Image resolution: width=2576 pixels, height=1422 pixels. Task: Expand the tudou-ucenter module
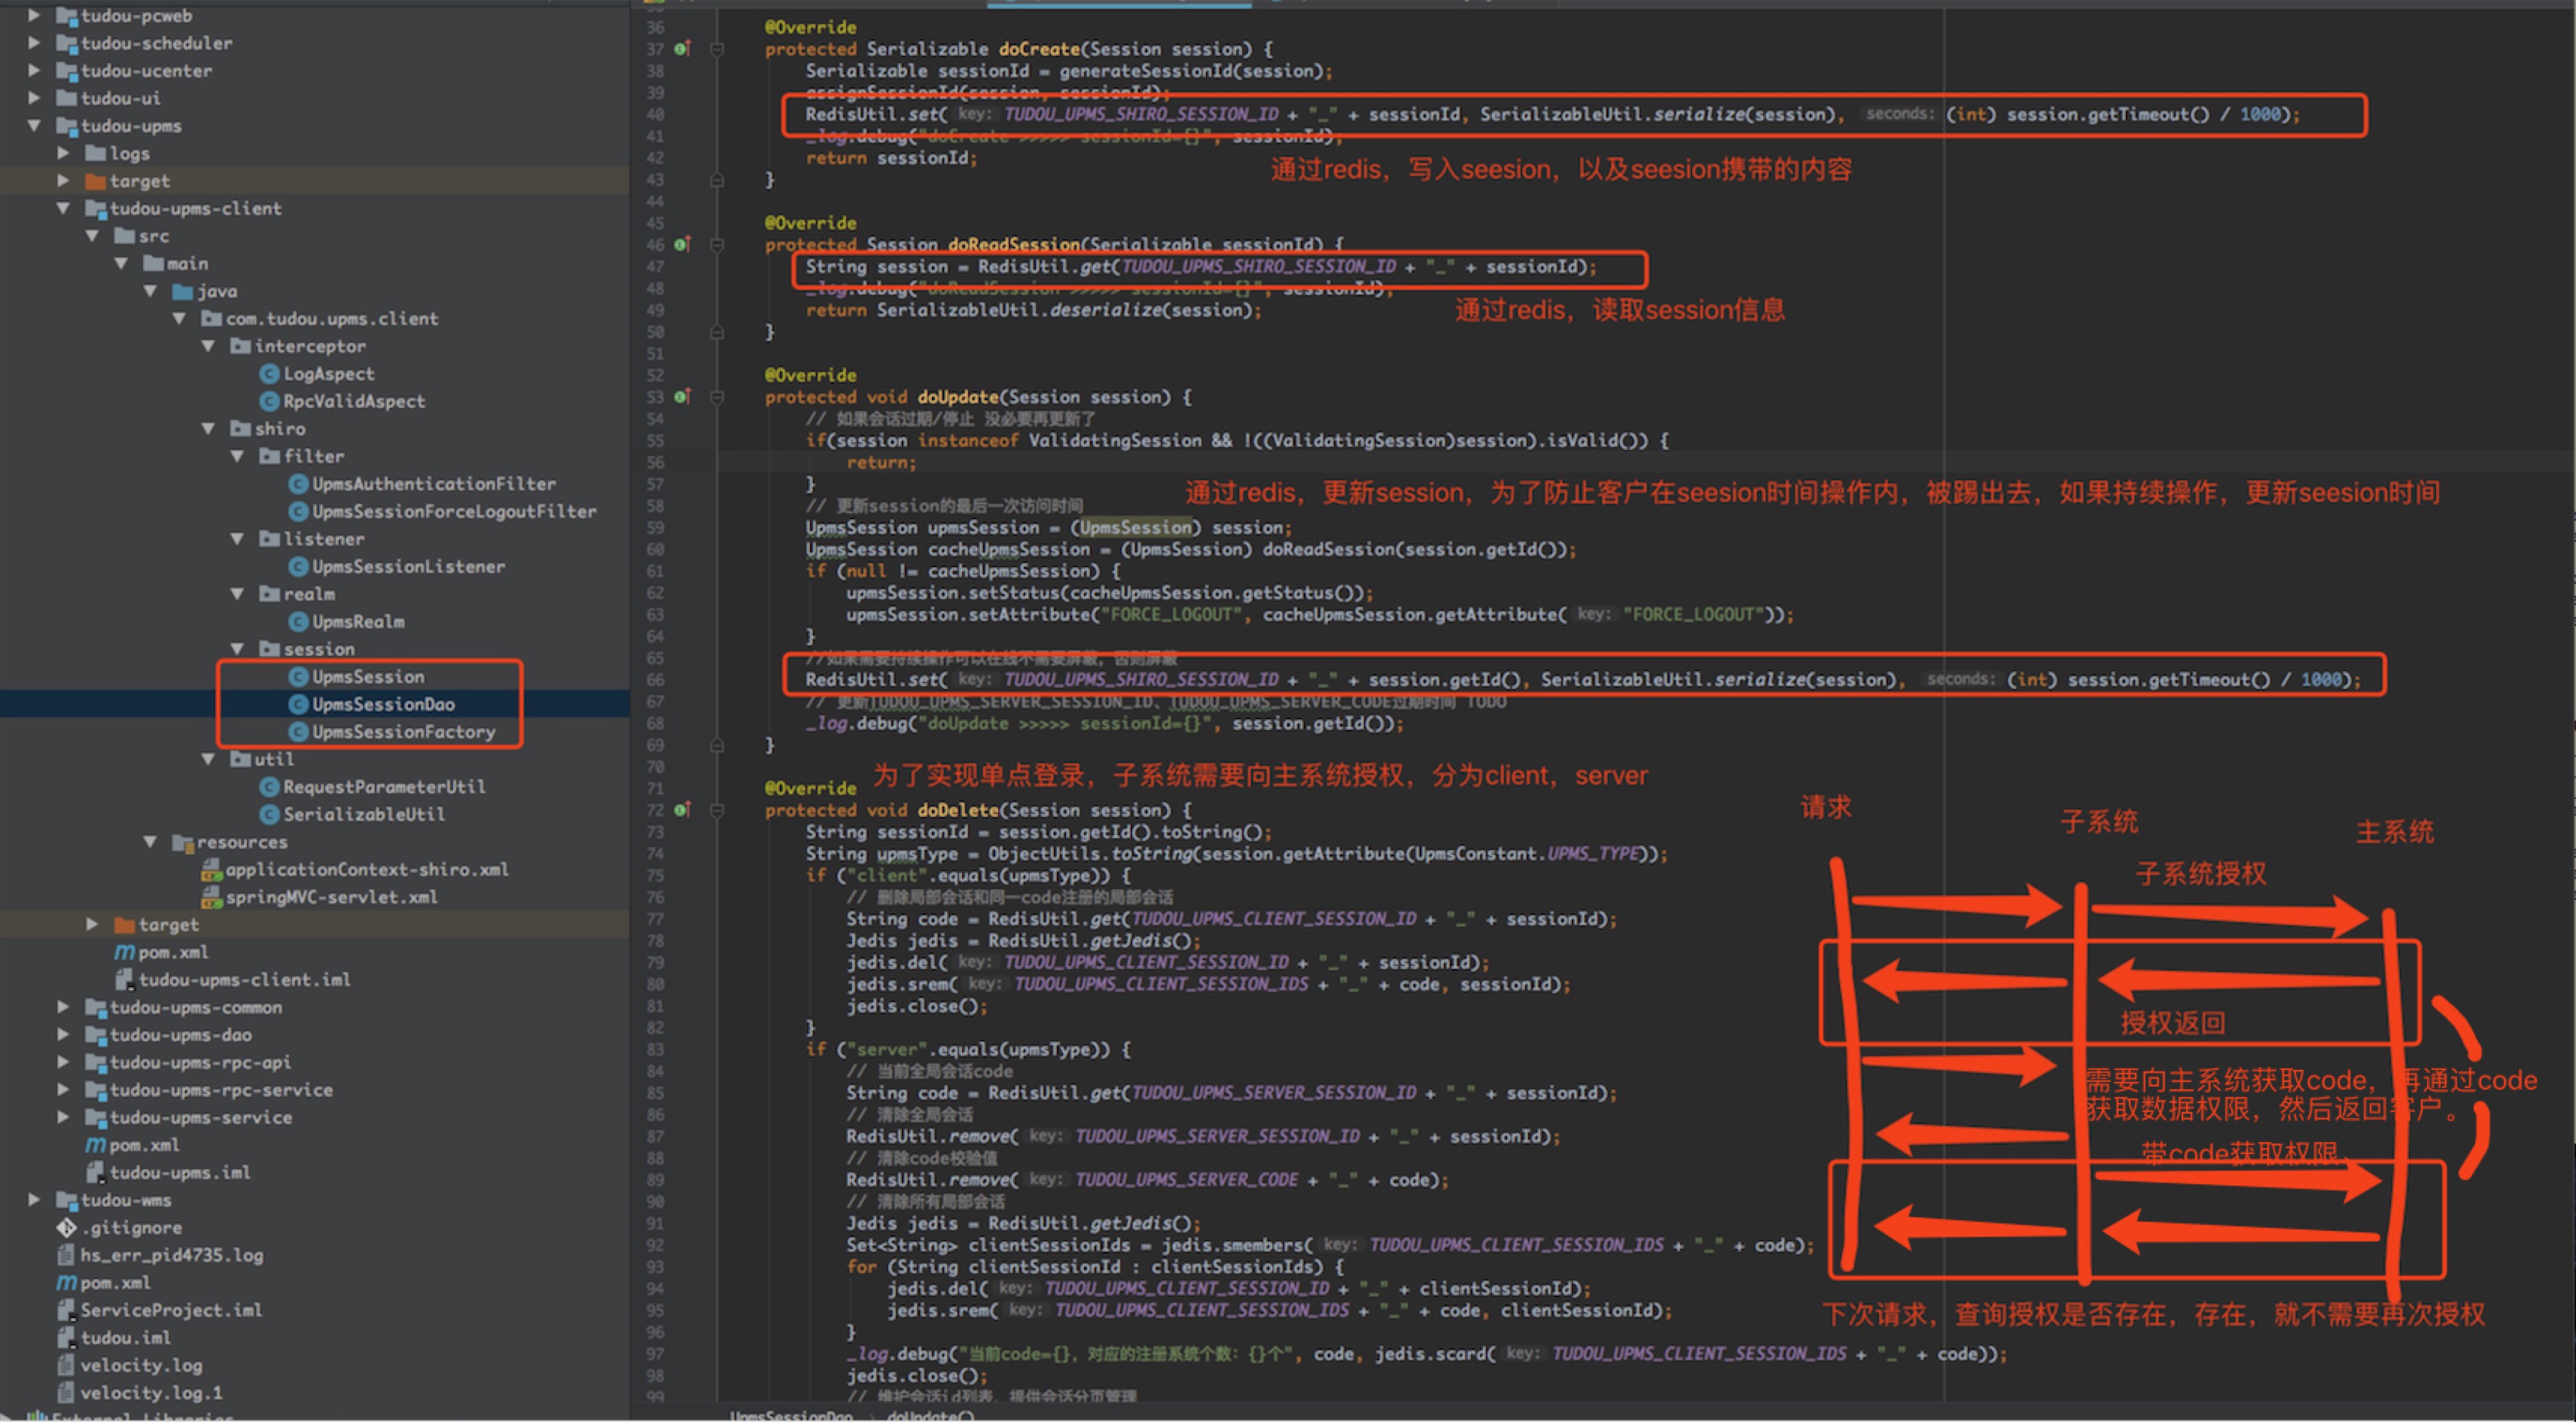(x=35, y=71)
